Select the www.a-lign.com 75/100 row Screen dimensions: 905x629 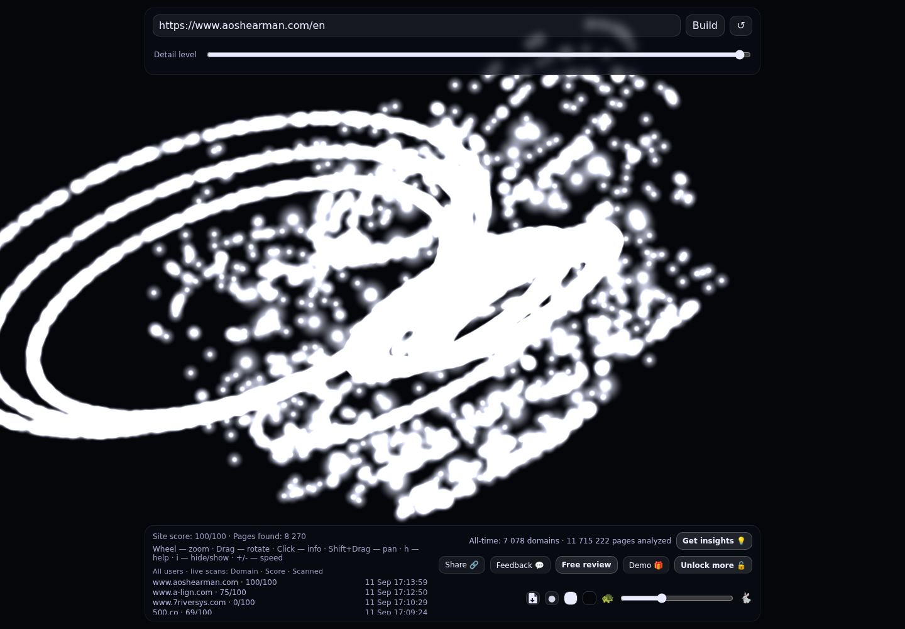coord(290,593)
